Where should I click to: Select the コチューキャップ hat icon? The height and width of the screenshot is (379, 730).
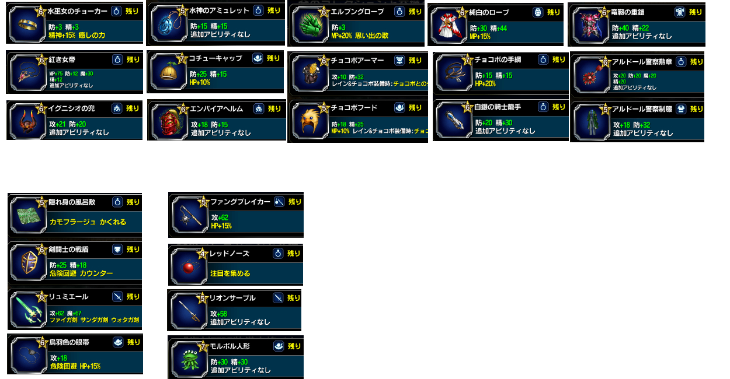tap(167, 72)
